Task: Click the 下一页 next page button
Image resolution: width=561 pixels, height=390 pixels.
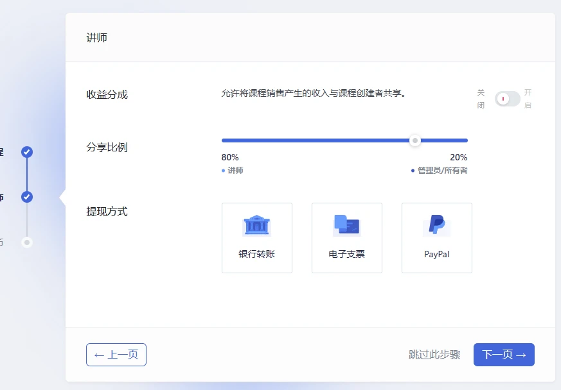Action: (504, 355)
